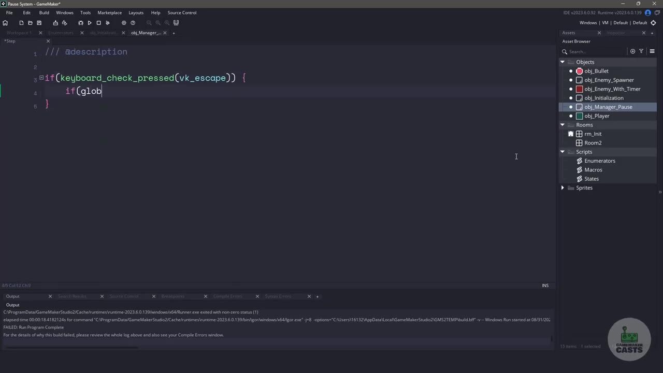
Task: Create a new project with toolbar icon
Action: pos(21,23)
